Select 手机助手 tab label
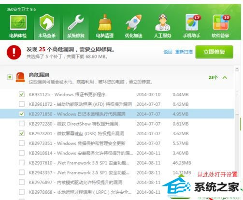 192,36
